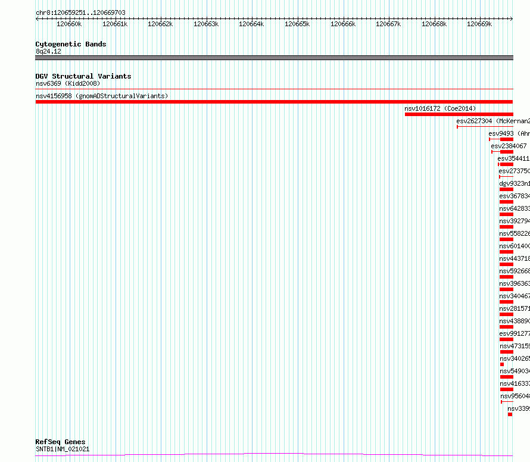Select the nsv281571 variant label

point(515,308)
